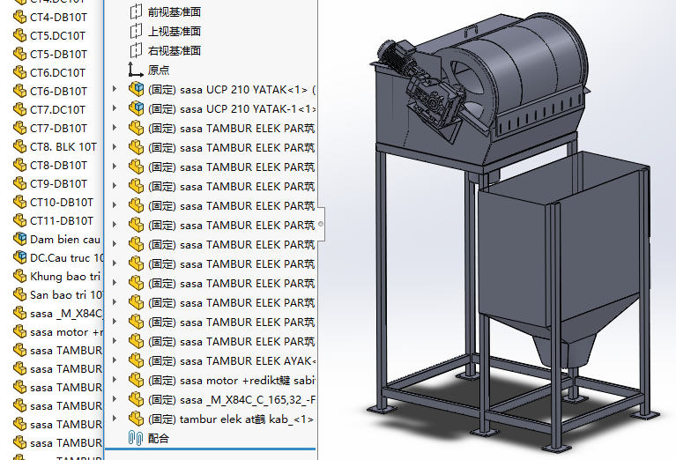Open CT4-DB10T in the file list

coord(58,18)
